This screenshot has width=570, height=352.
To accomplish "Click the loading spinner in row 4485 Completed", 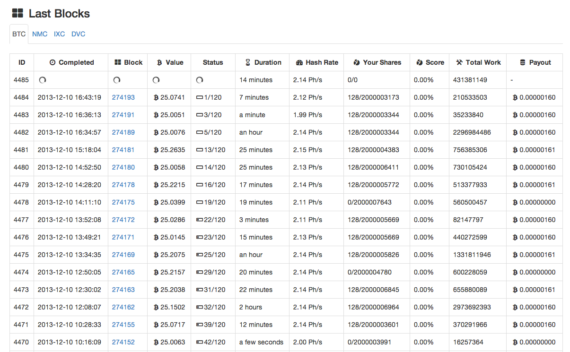I will [x=42, y=80].
